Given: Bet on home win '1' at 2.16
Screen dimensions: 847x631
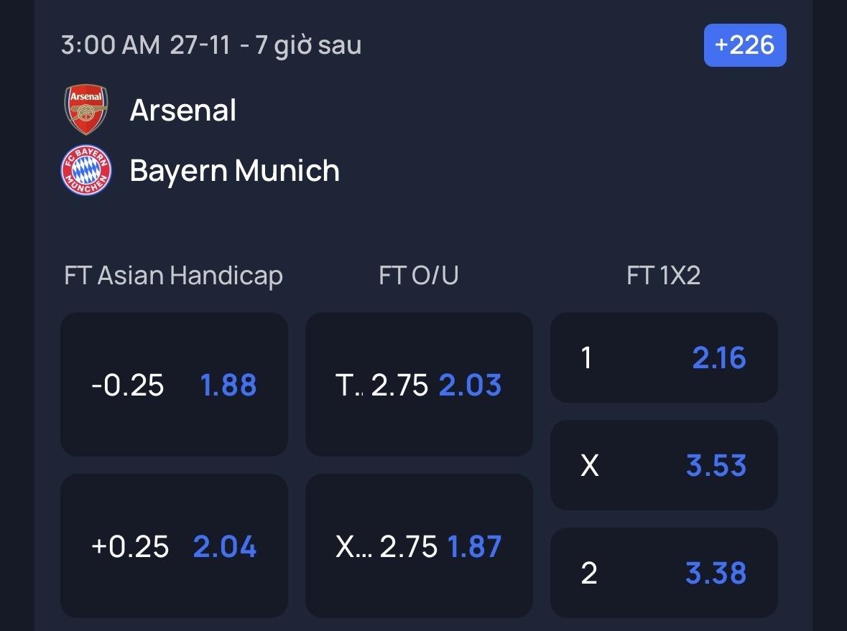Looking at the screenshot, I should 664,357.
